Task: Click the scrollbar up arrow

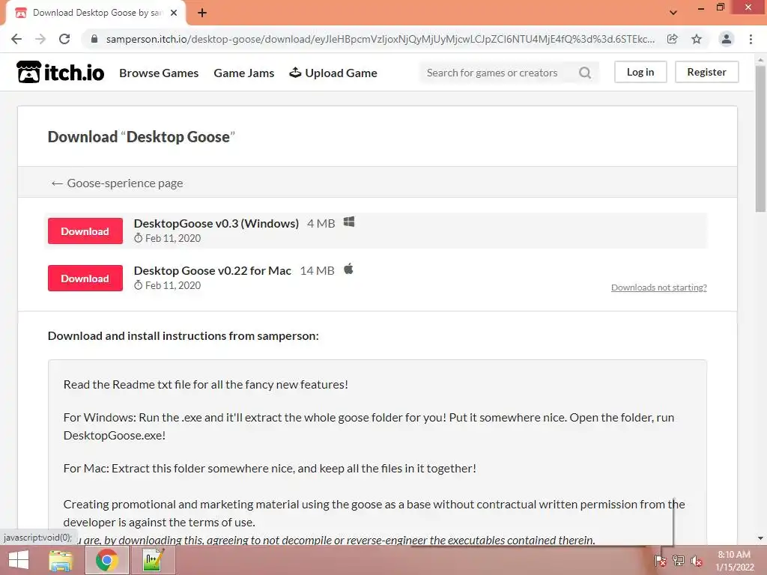Action: 761,60
